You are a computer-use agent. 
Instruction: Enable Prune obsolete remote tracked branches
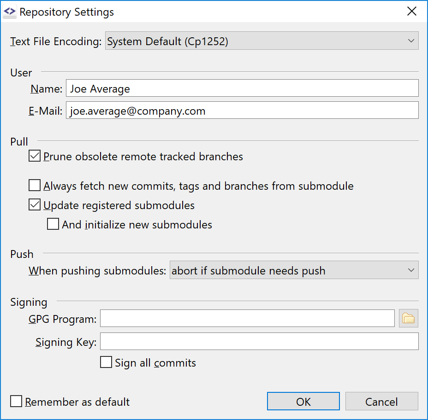[35, 156]
